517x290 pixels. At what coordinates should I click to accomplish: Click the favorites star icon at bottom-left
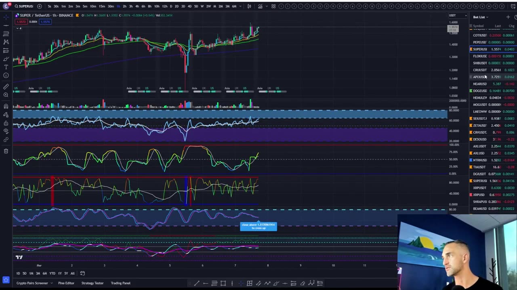(6, 280)
